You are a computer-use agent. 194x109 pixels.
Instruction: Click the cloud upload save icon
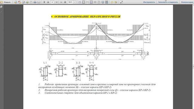[x=27, y=2]
